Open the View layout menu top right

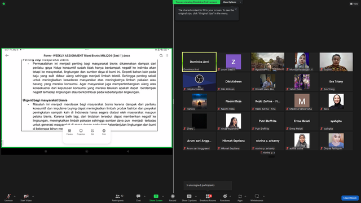point(354,4)
